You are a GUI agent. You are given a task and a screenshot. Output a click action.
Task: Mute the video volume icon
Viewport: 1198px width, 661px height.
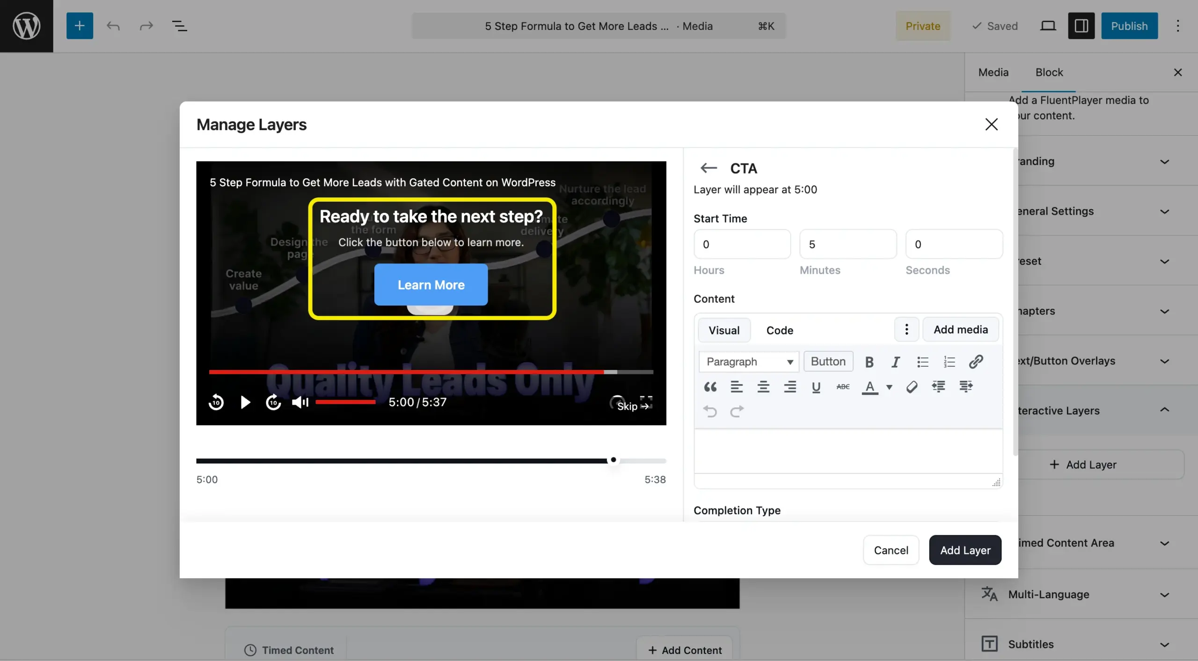point(300,402)
